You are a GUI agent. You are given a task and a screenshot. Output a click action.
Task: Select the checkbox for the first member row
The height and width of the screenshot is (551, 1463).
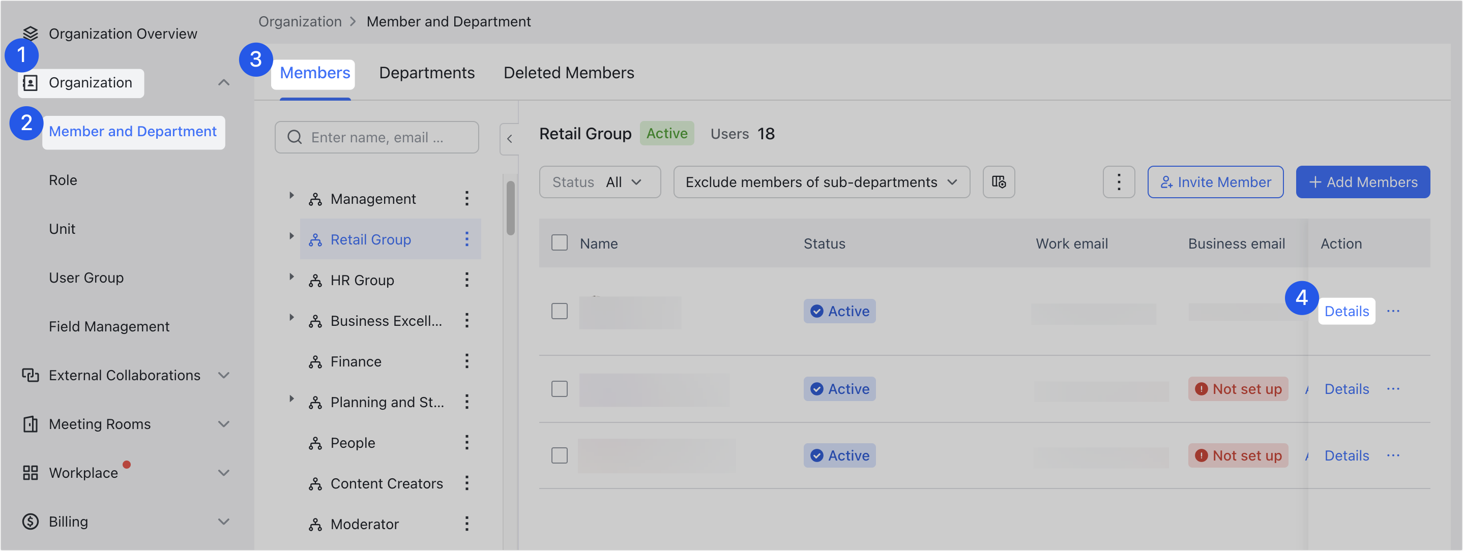[560, 311]
